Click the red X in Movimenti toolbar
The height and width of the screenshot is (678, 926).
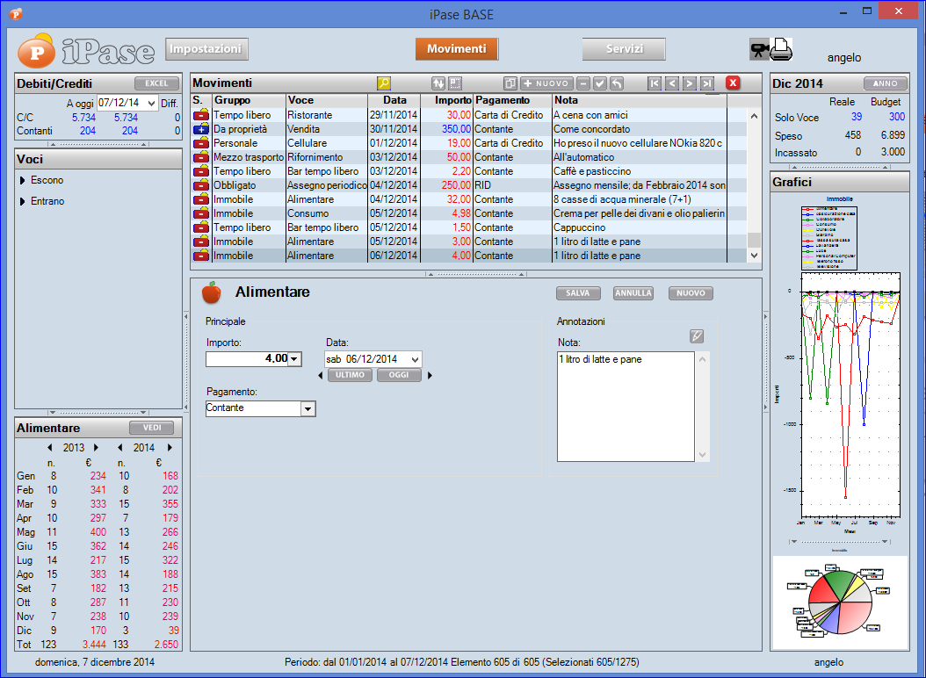pos(733,83)
